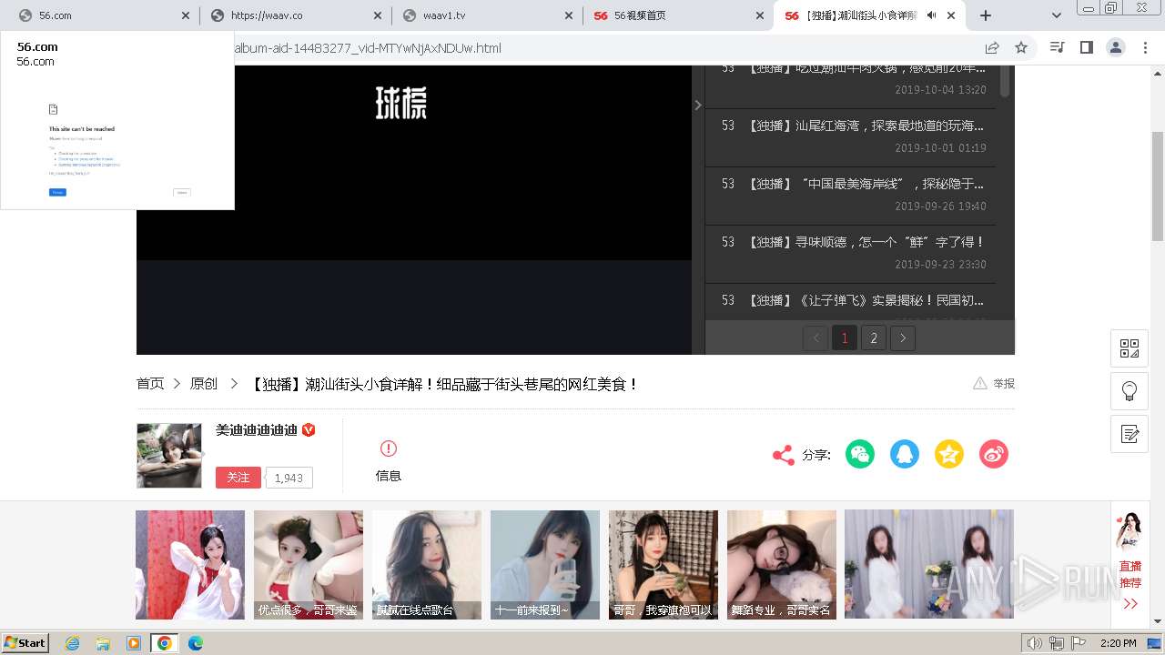1165x655 pixels.
Task: Report the video with 举报
Action: click(994, 383)
